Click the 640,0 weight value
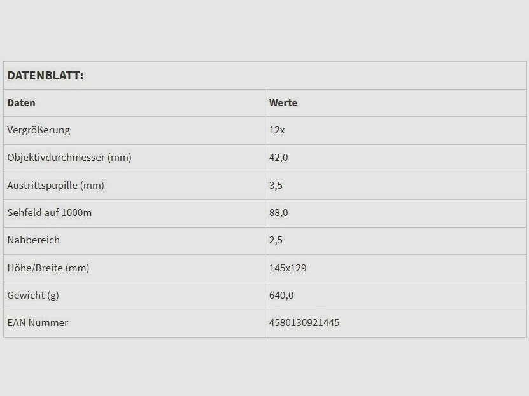The height and width of the screenshot is (396, 529). (x=281, y=296)
